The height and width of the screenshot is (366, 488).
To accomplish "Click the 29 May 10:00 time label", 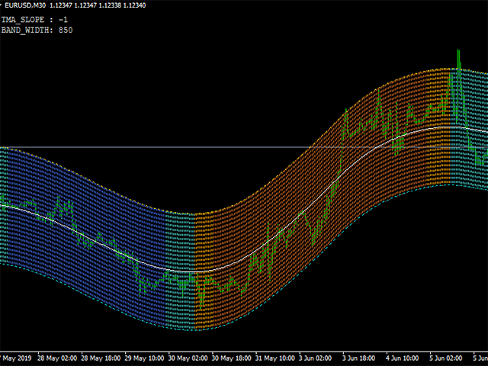I will pos(144,358).
